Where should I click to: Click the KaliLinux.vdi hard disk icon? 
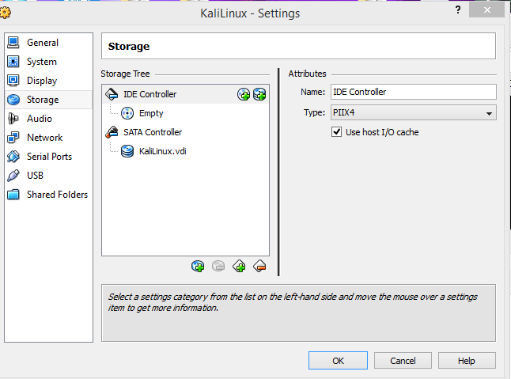pos(127,151)
